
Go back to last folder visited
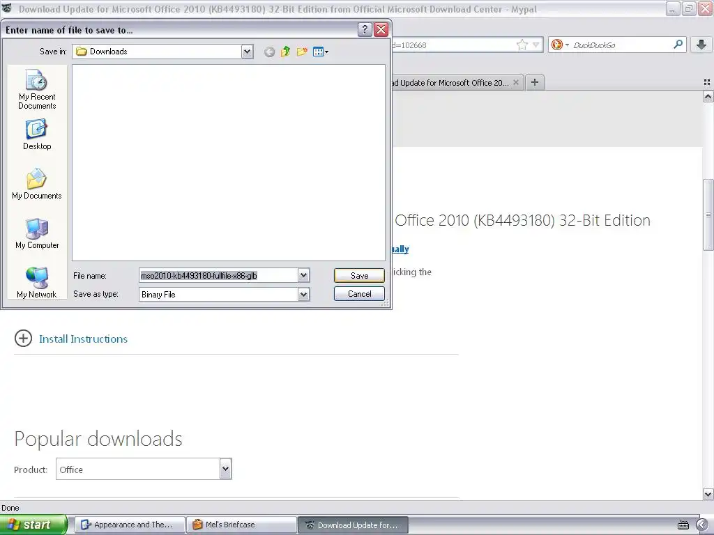269,52
